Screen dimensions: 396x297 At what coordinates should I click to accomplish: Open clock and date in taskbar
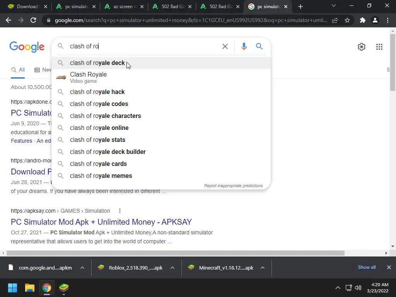point(377,288)
